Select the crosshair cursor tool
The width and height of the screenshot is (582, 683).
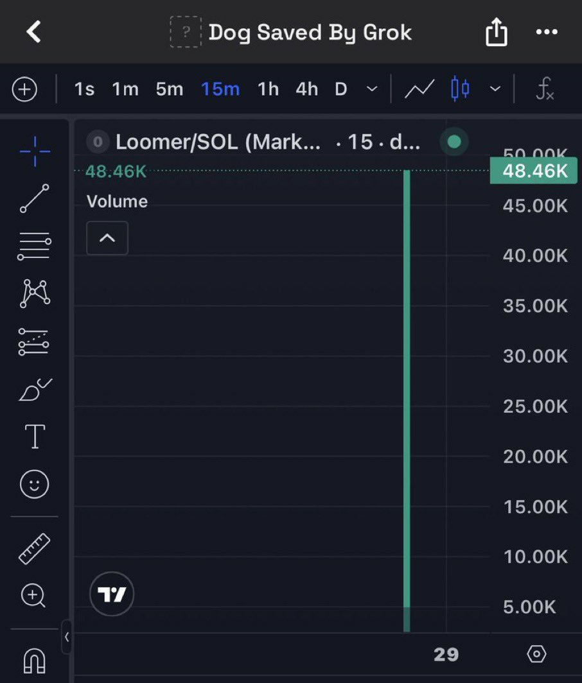click(35, 151)
